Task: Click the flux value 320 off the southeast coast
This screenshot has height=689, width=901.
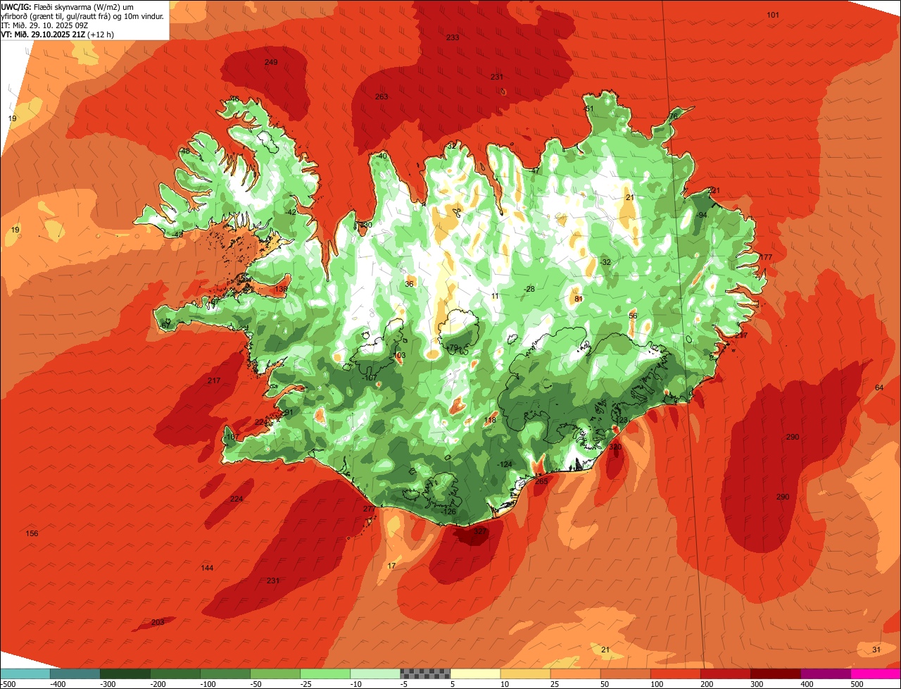Action: point(615,447)
